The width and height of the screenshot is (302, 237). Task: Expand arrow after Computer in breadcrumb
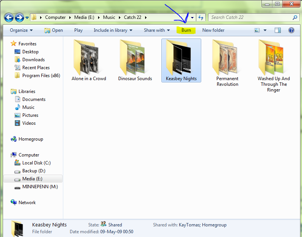[x=70, y=17]
